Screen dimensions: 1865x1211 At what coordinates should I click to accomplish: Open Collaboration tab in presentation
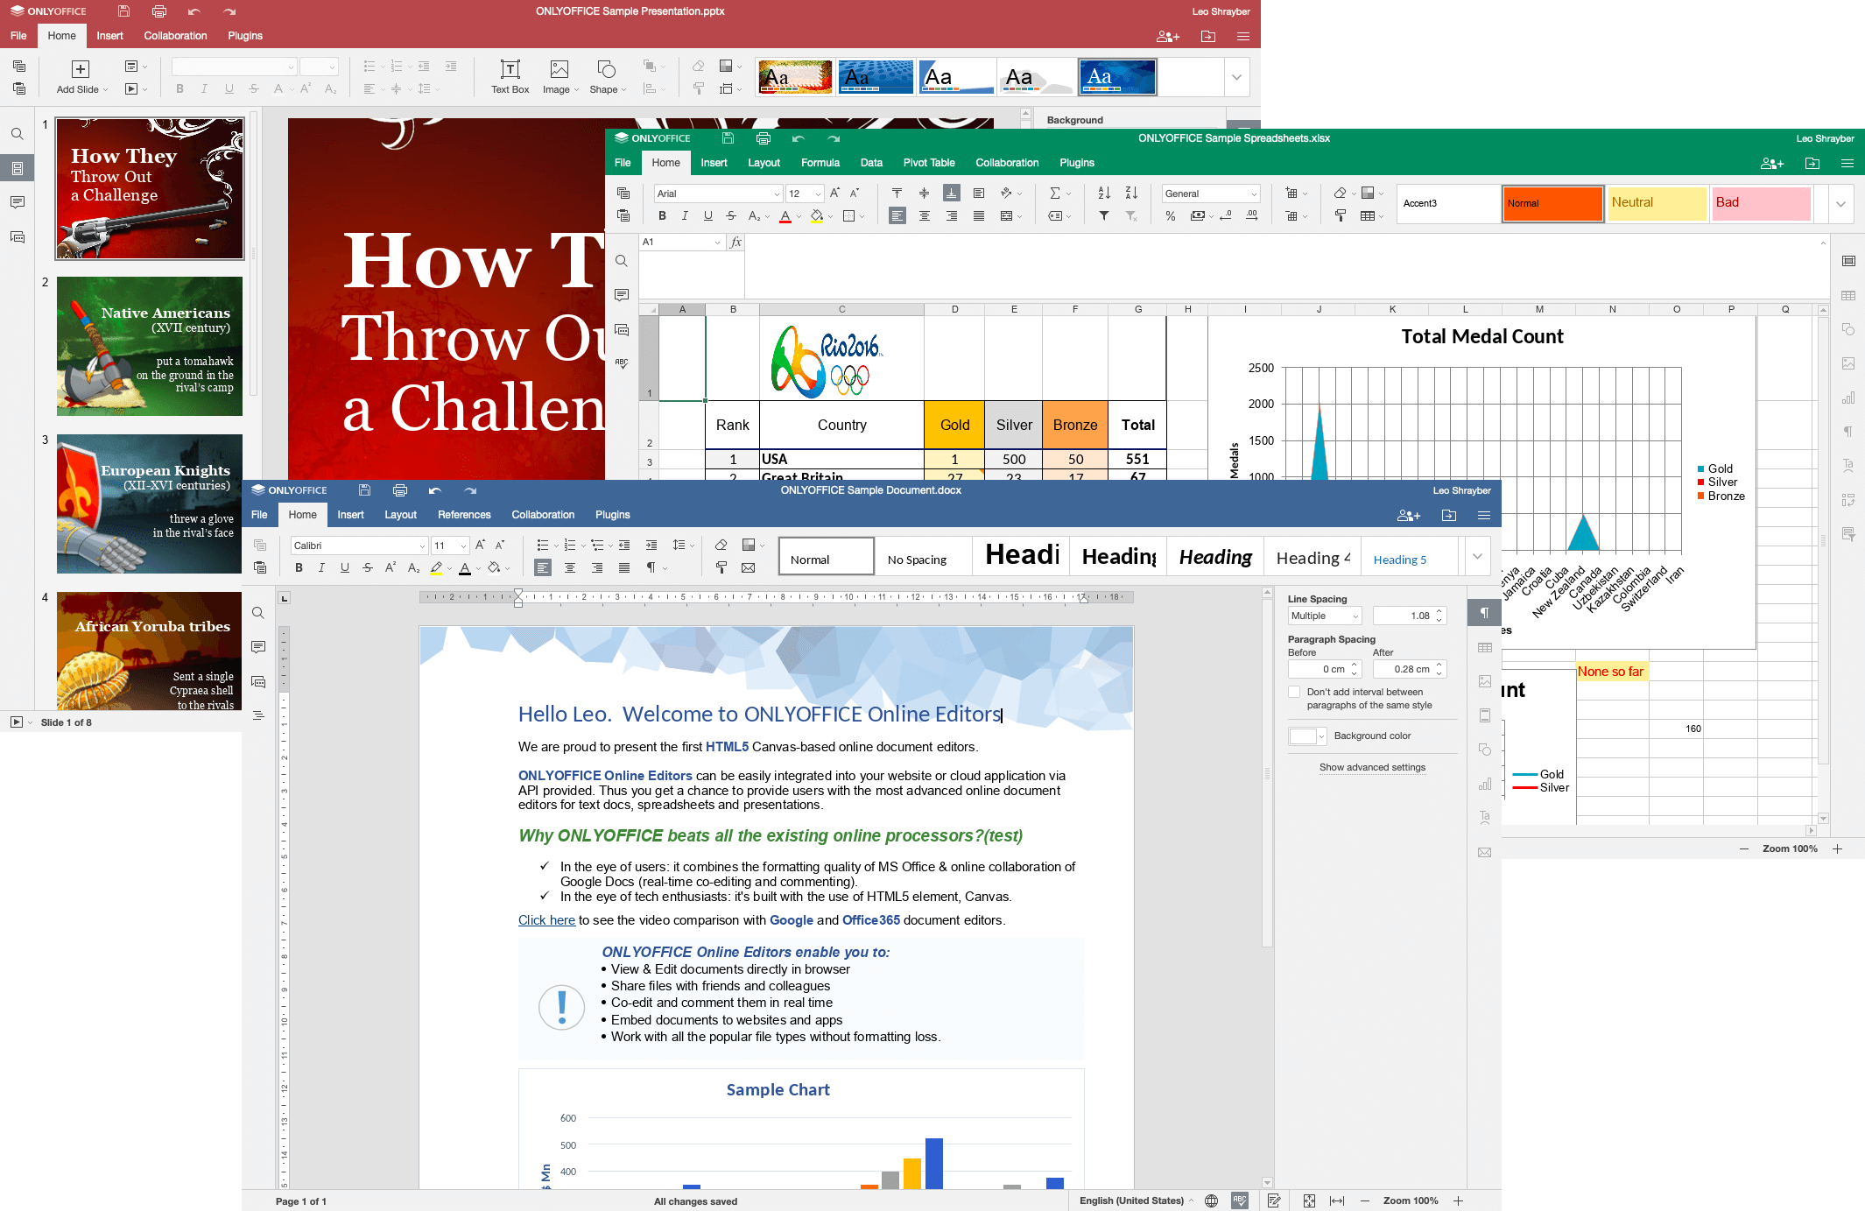(175, 36)
